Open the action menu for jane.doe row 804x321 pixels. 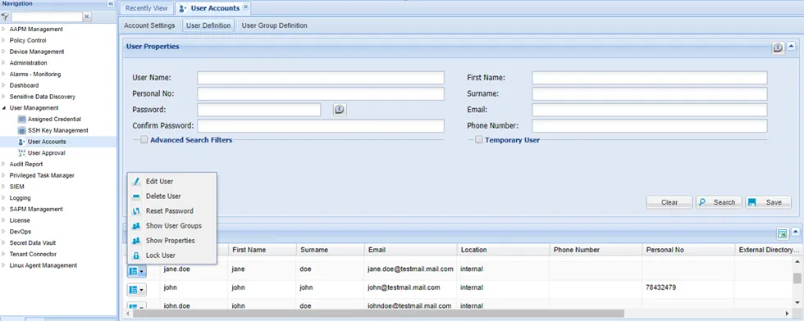click(136, 271)
